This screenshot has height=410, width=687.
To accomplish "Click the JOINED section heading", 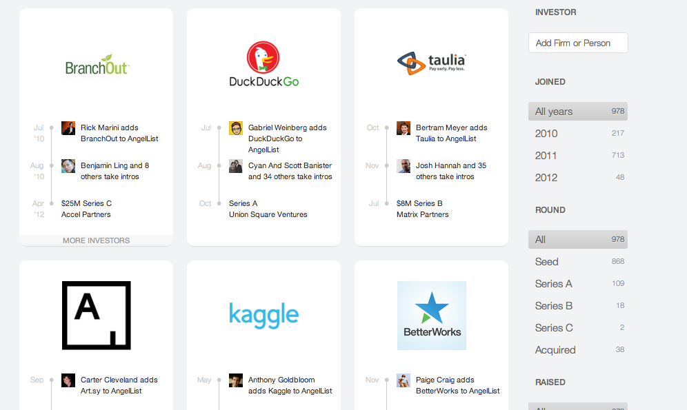I will pyautogui.click(x=550, y=82).
